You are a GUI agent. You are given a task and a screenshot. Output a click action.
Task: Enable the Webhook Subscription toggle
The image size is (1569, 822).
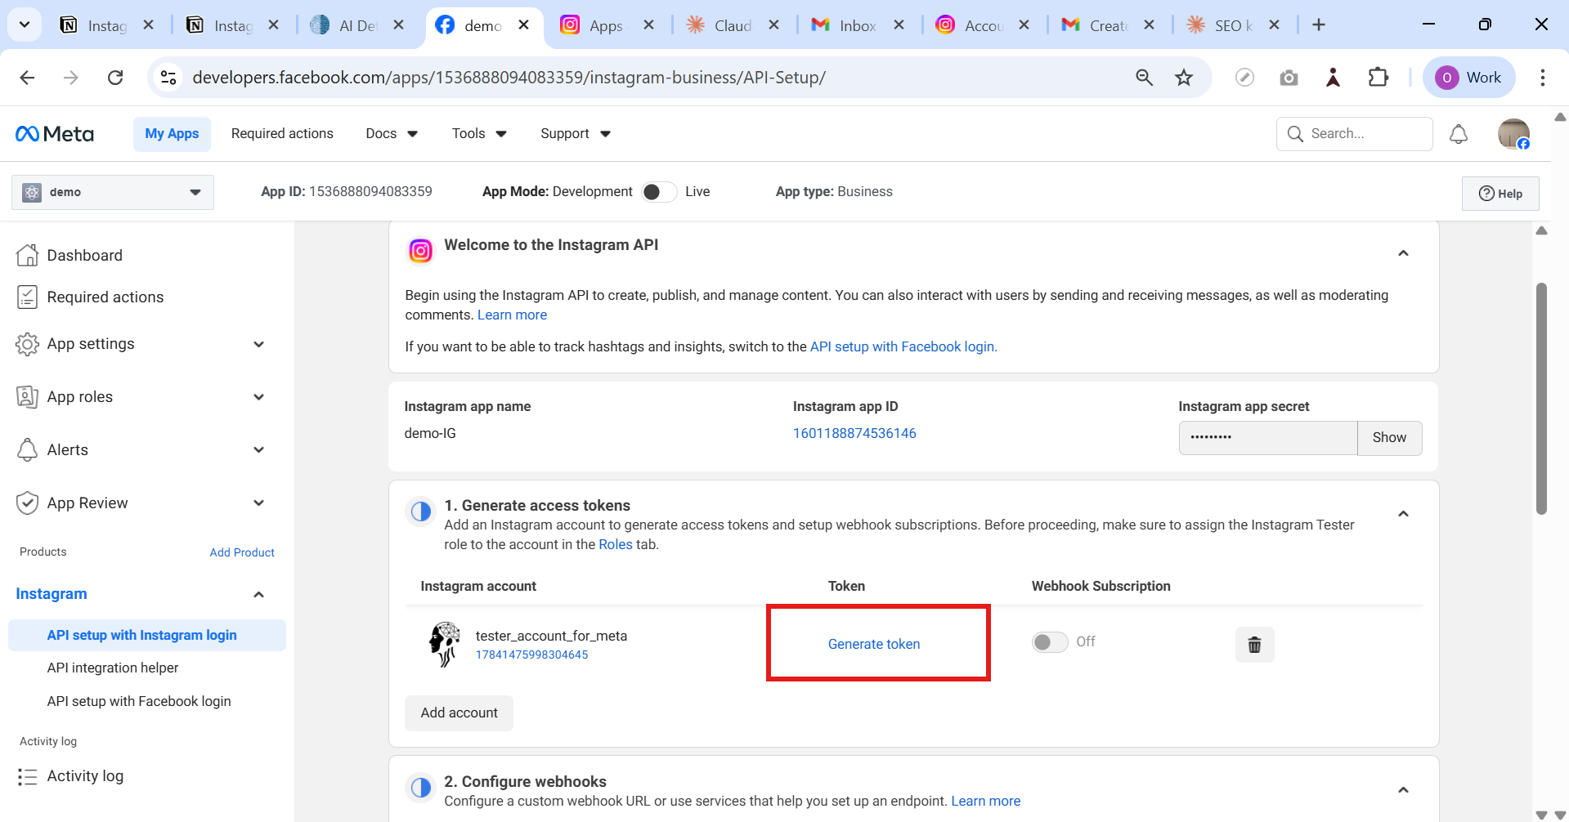click(x=1050, y=642)
